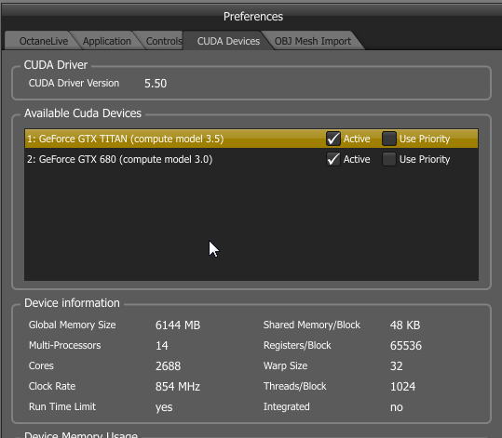Viewport: 502px width, 438px height.
Task: Click the Preferences window title
Action: click(x=253, y=17)
